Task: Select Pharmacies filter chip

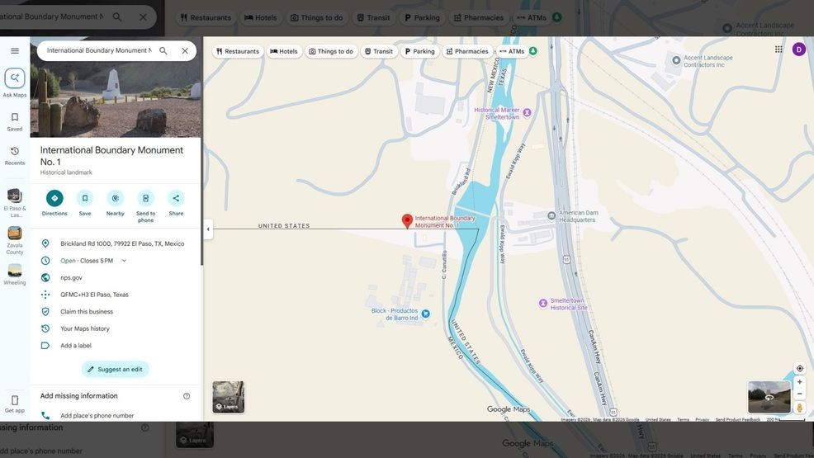Action: click(x=467, y=51)
